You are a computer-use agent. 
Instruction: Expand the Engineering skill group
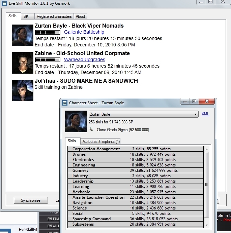(x=136, y=165)
